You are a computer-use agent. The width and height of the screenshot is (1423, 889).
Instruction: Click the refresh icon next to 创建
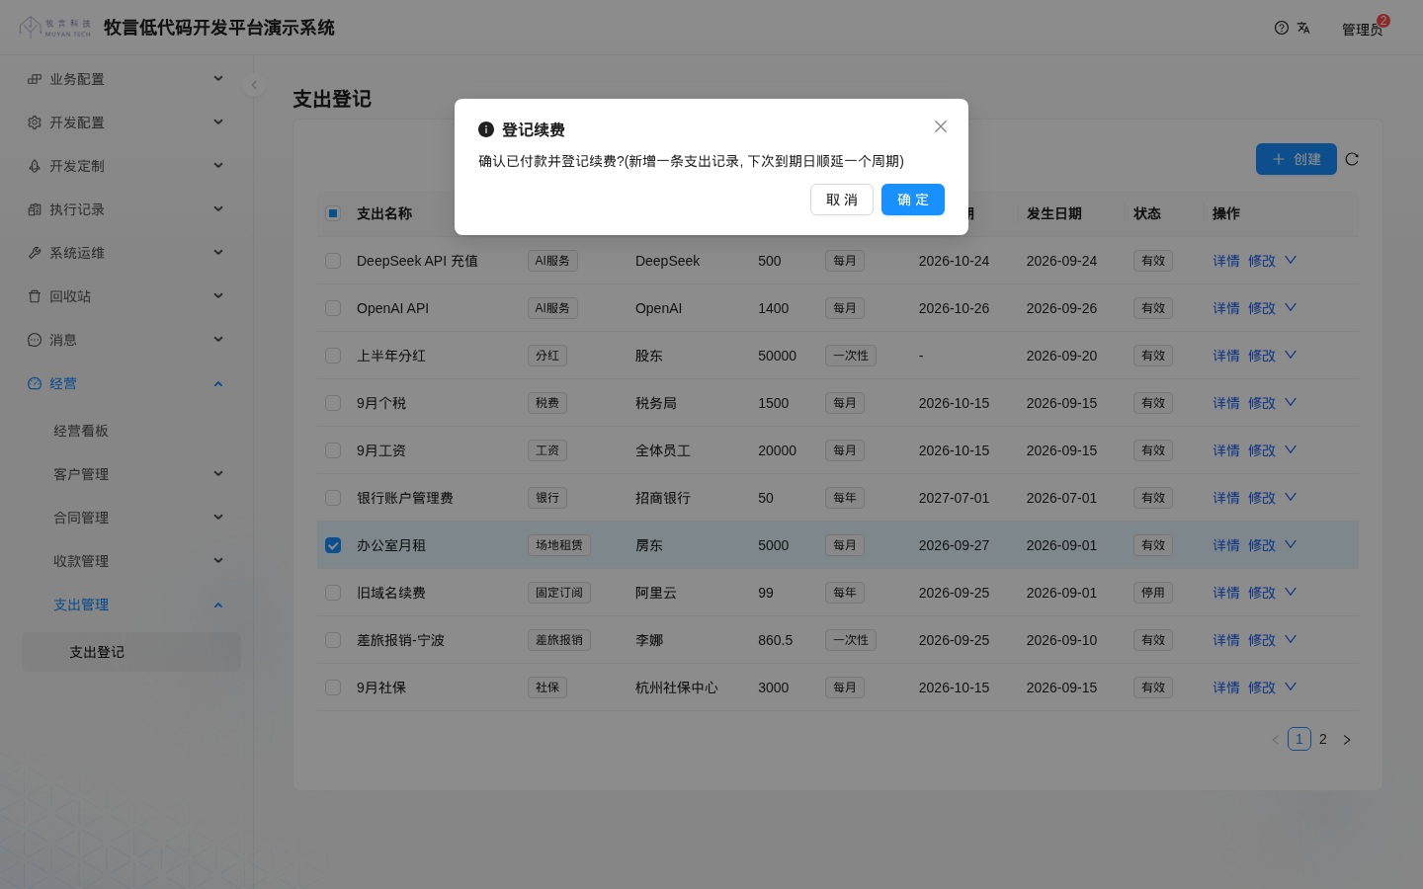(1352, 159)
